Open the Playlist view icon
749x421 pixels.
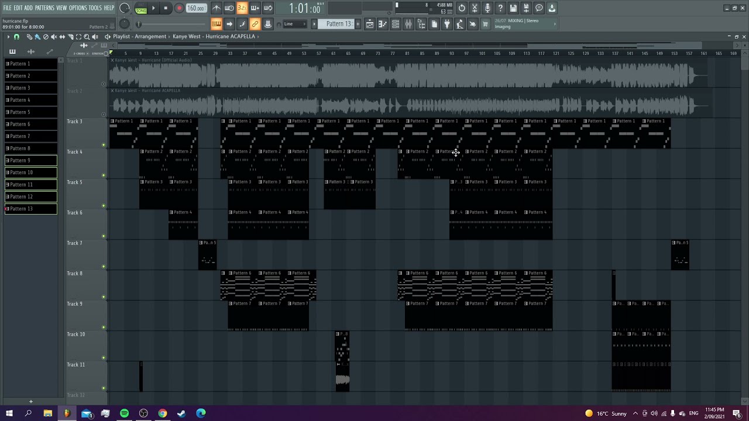coord(370,24)
